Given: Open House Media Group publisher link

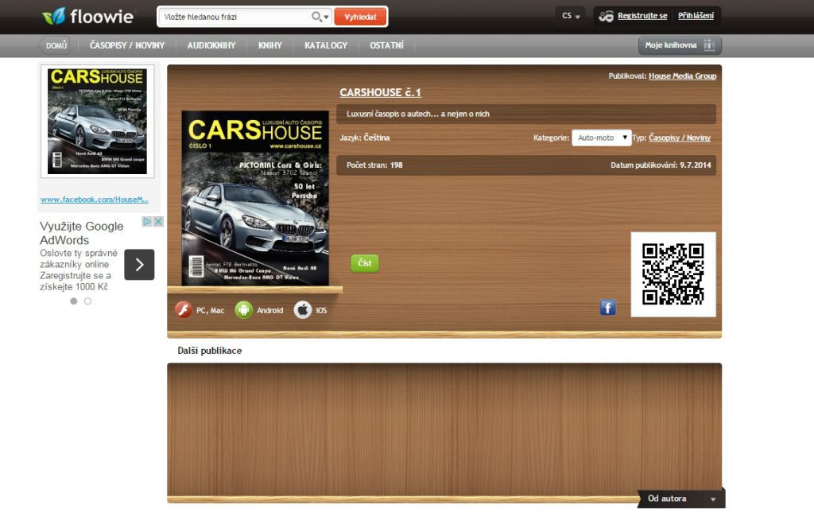Looking at the screenshot, I should click(683, 76).
